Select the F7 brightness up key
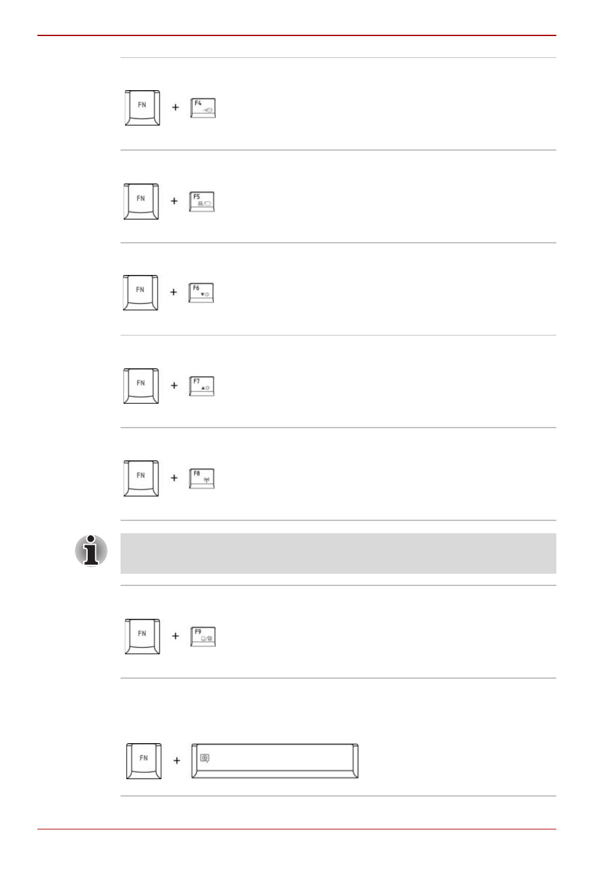This screenshot has width=615, height=870. (x=202, y=386)
